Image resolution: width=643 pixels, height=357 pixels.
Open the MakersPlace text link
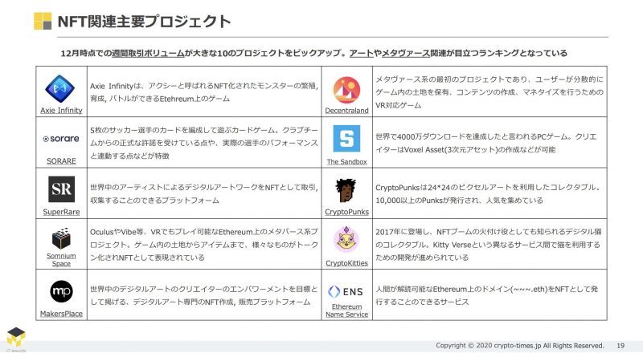tap(61, 313)
